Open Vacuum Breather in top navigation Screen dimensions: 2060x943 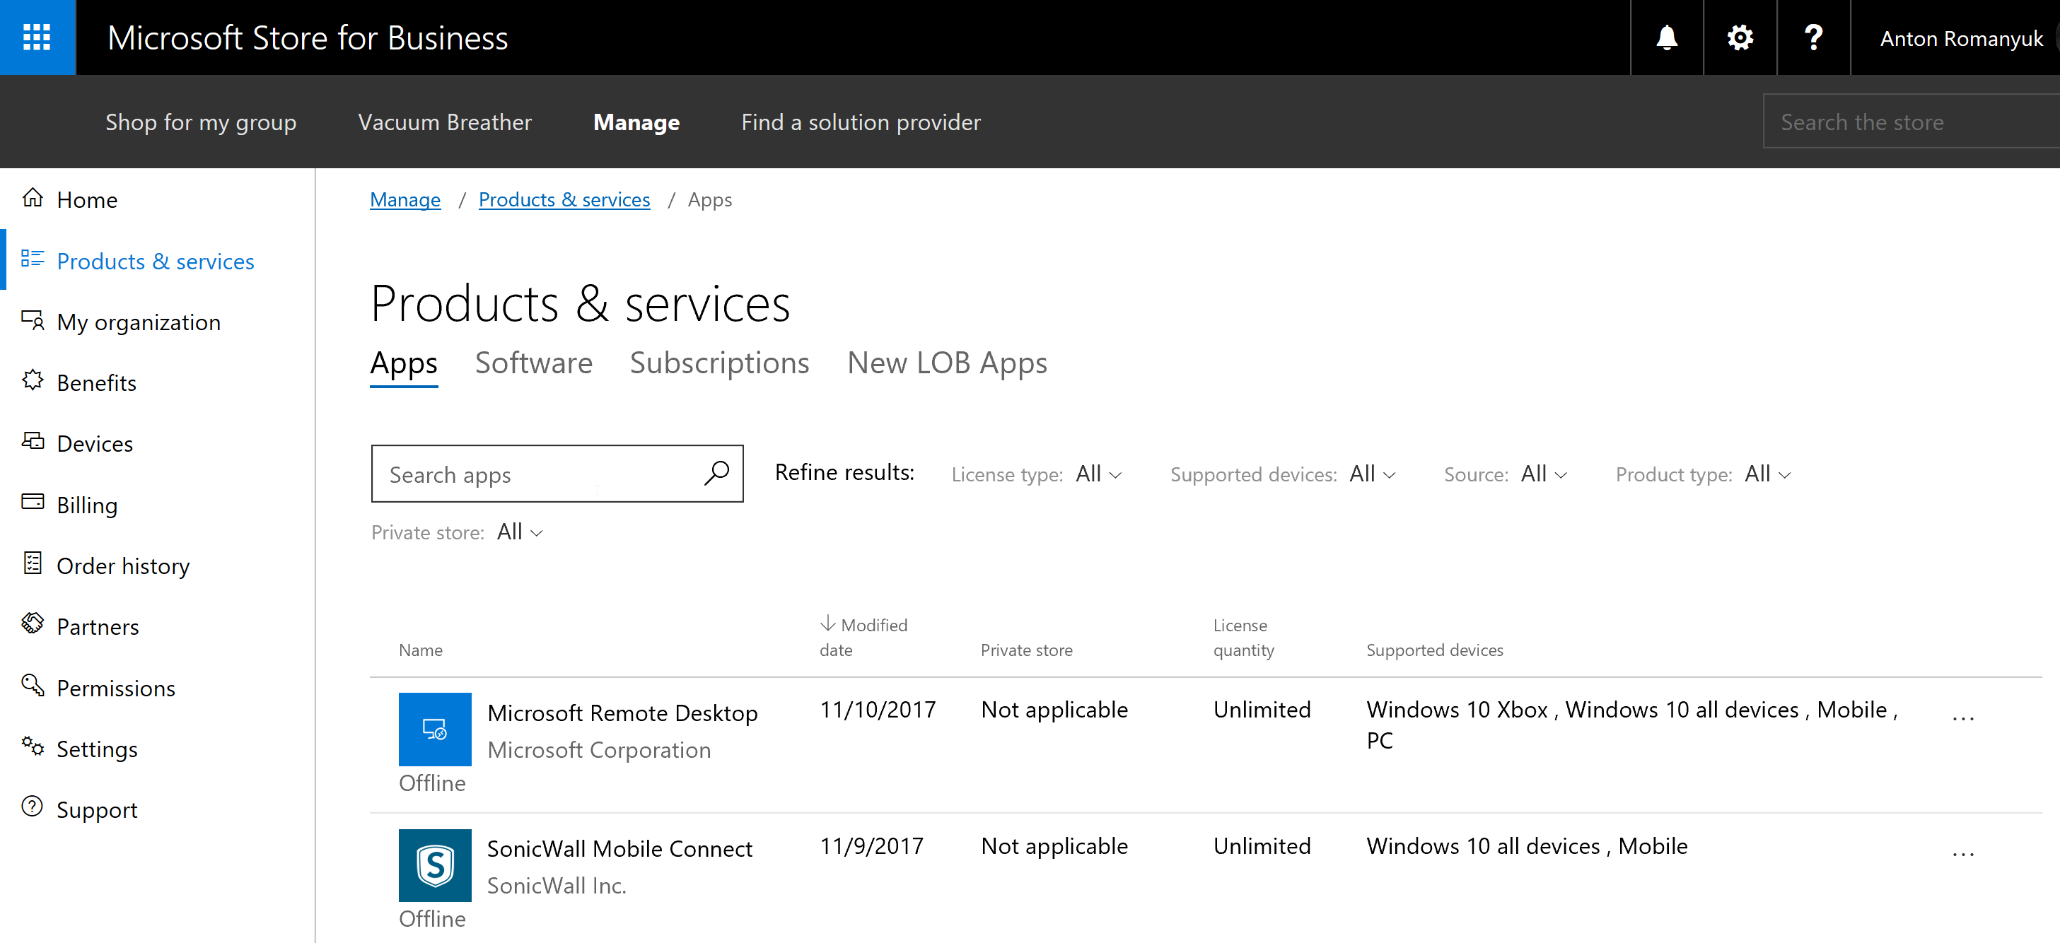pos(445,122)
